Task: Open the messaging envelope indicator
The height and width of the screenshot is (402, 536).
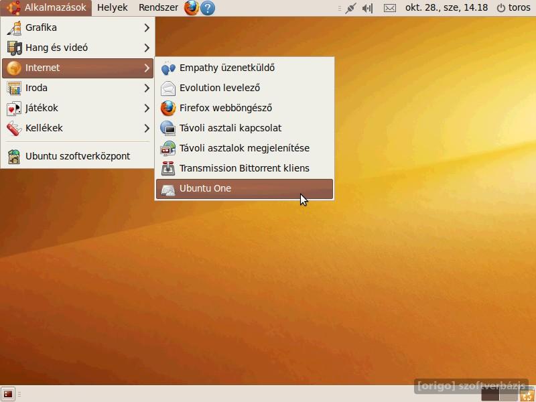Action: coord(390,8)
